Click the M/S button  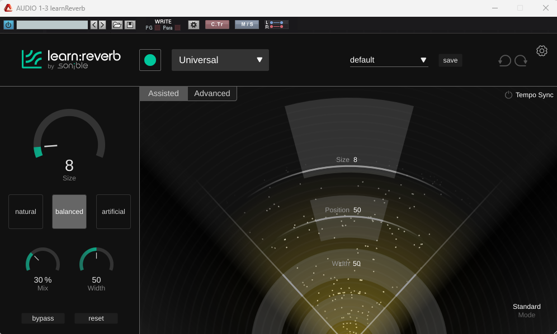(247, 25)
